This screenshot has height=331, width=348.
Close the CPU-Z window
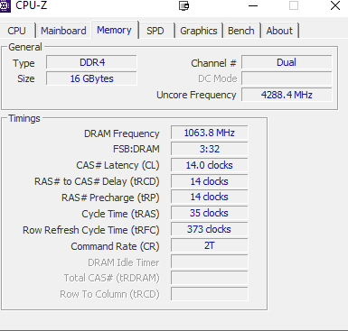pos(335,5)
